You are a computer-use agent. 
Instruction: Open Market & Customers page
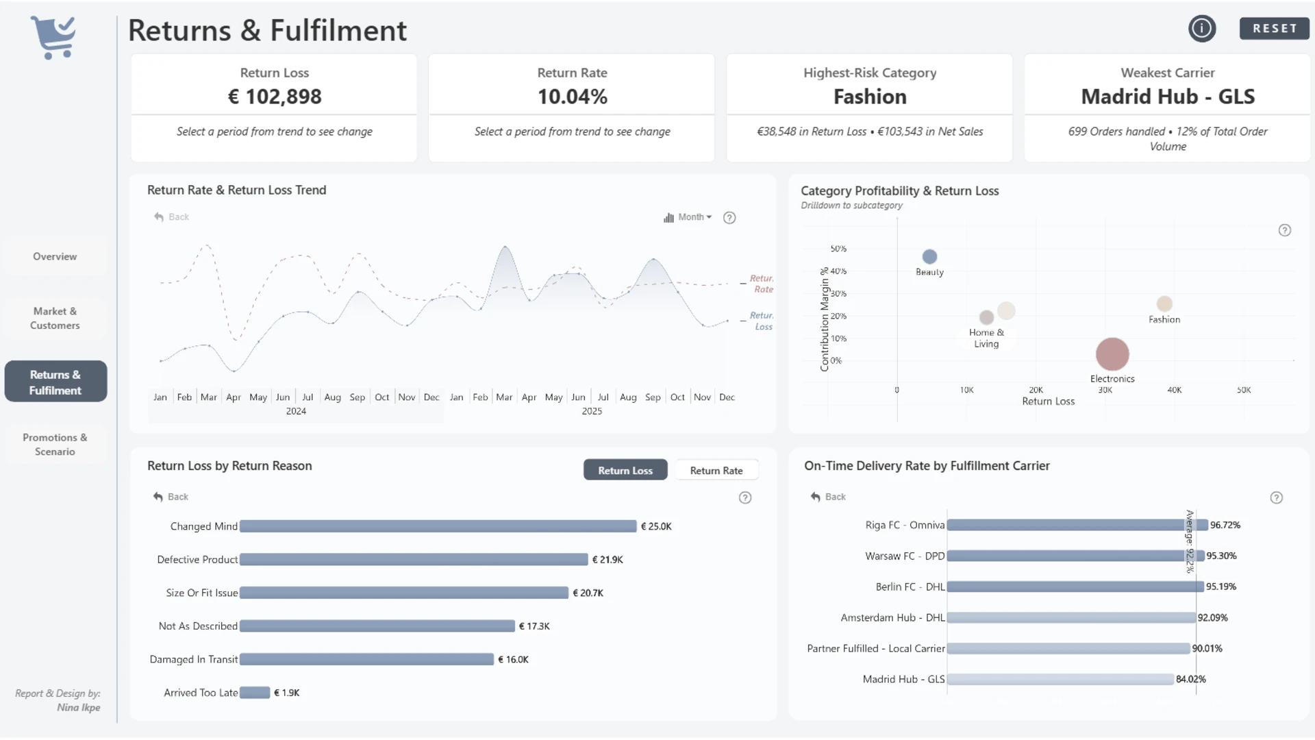[x=55, y=319]
